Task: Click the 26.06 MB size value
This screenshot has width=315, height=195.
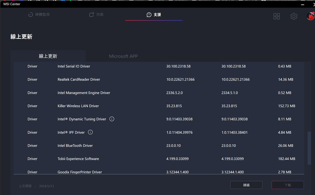Action: [x=286, y=146]
